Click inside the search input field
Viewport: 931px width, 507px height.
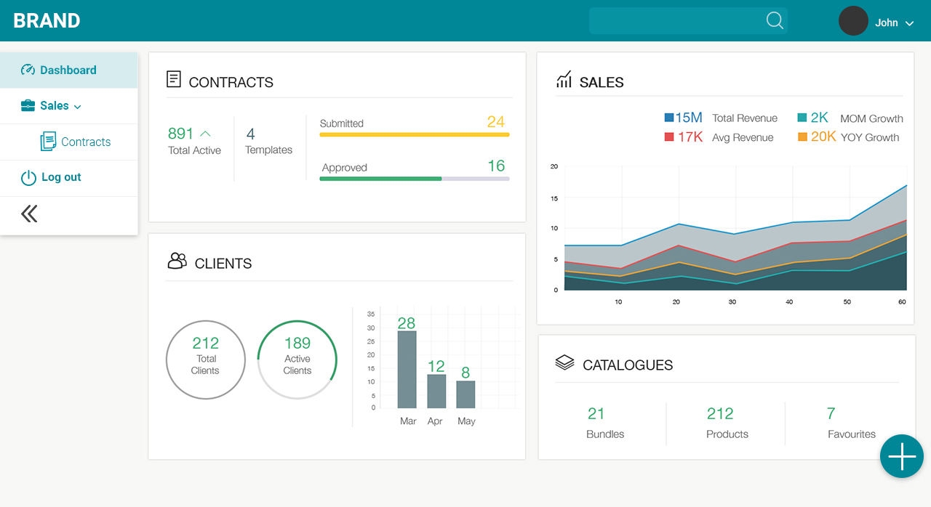click(x=676, y=21)
